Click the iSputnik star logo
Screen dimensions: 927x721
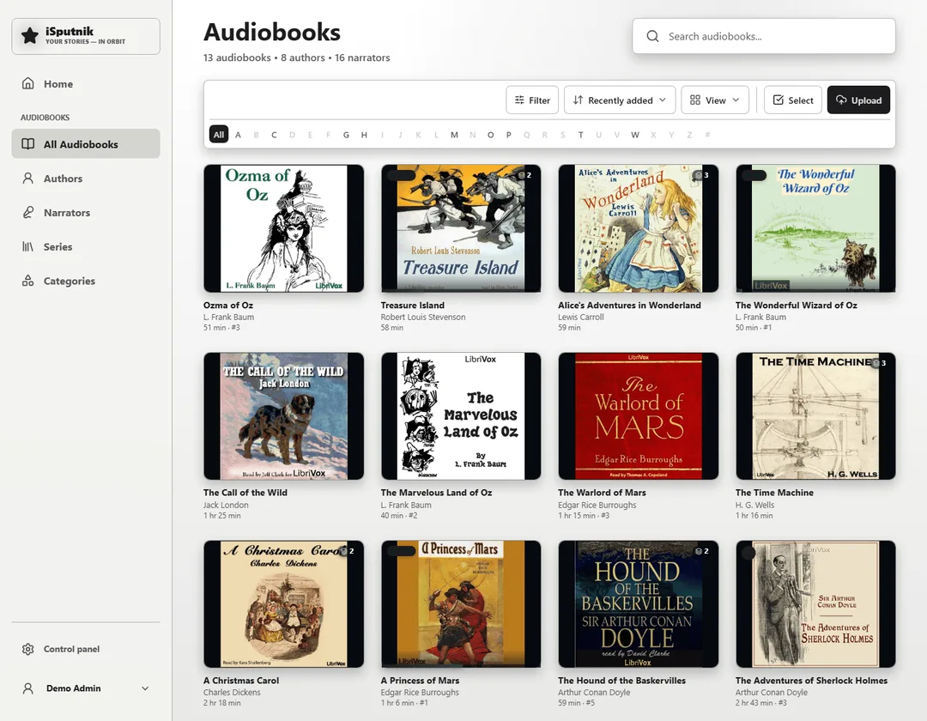(x=29, y=36)
